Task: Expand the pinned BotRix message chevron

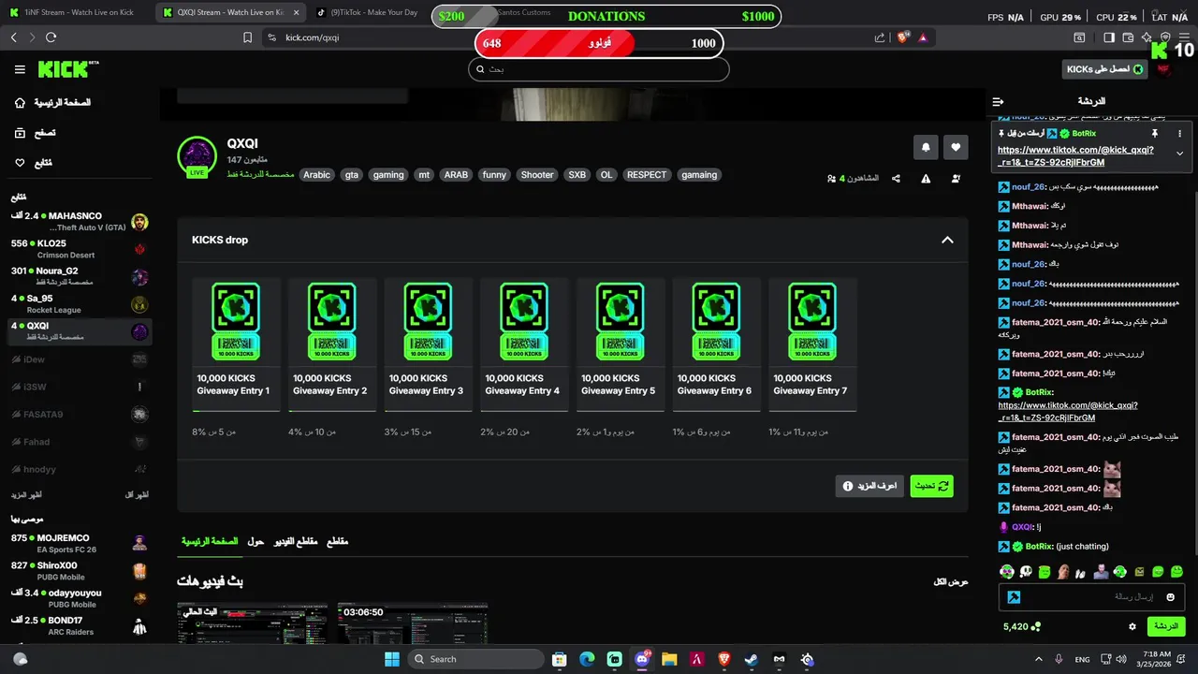Action: click(x=1179, y=154)
